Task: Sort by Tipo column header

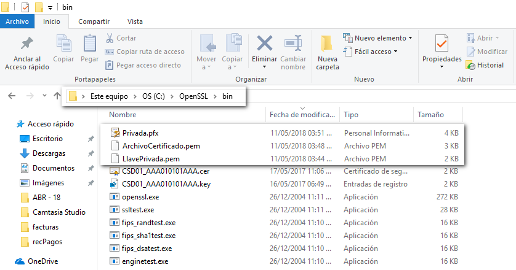Action: 351,115
